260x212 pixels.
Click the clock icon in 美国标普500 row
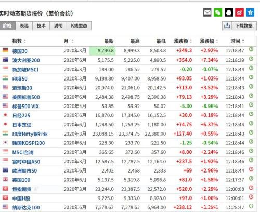click(x=251, y=96)
